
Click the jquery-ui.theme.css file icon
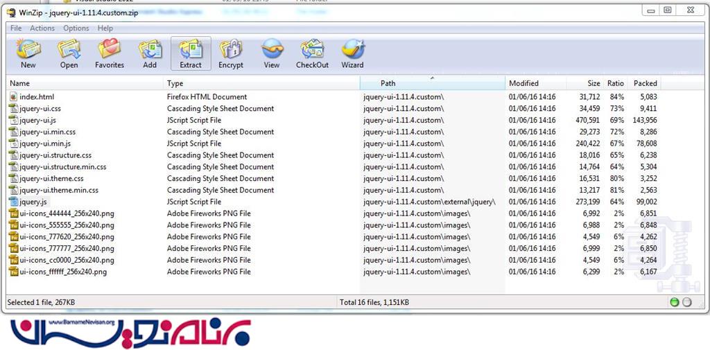[13, 178]
